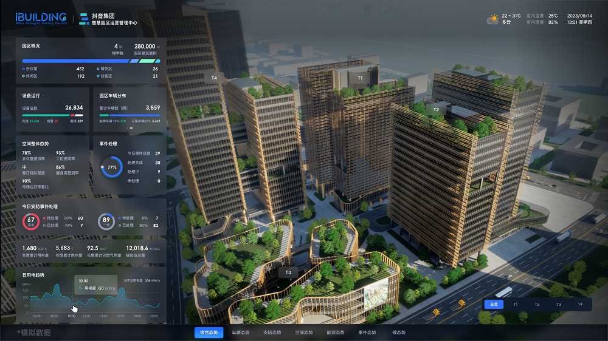Click the T4 building label marker on tower
Viewport: 608px width, 341px height.
pyautogui.click(x=214, y=78)
